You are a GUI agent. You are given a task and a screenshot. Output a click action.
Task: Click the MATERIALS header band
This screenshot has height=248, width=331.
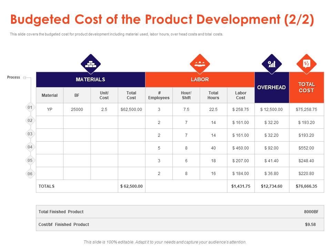pos(91,80)
